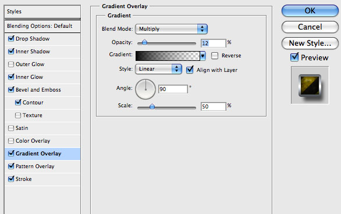Click the Opacity slider handle
This screenshot has width=341, height=214.
point(144,42)
